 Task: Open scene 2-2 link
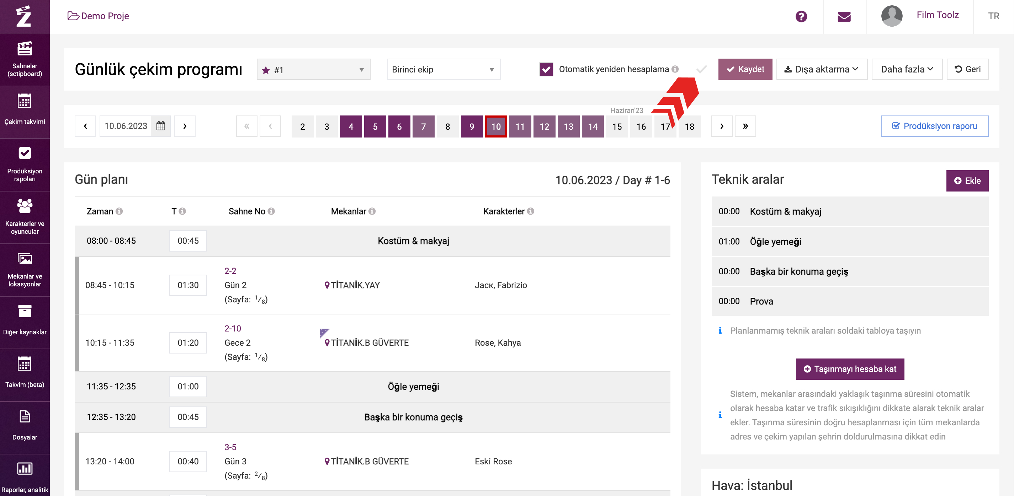tap(230, 271)
